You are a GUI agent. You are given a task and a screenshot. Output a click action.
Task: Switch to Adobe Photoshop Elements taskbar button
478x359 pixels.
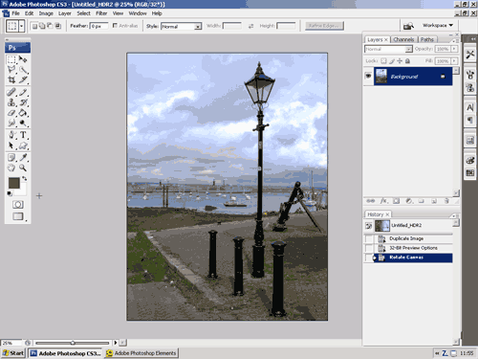(x=141, y=353)
